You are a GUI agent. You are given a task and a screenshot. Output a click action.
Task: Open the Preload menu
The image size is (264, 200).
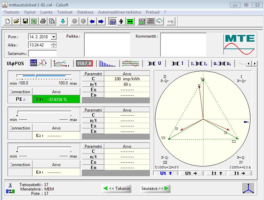click(x=153, y=12)
